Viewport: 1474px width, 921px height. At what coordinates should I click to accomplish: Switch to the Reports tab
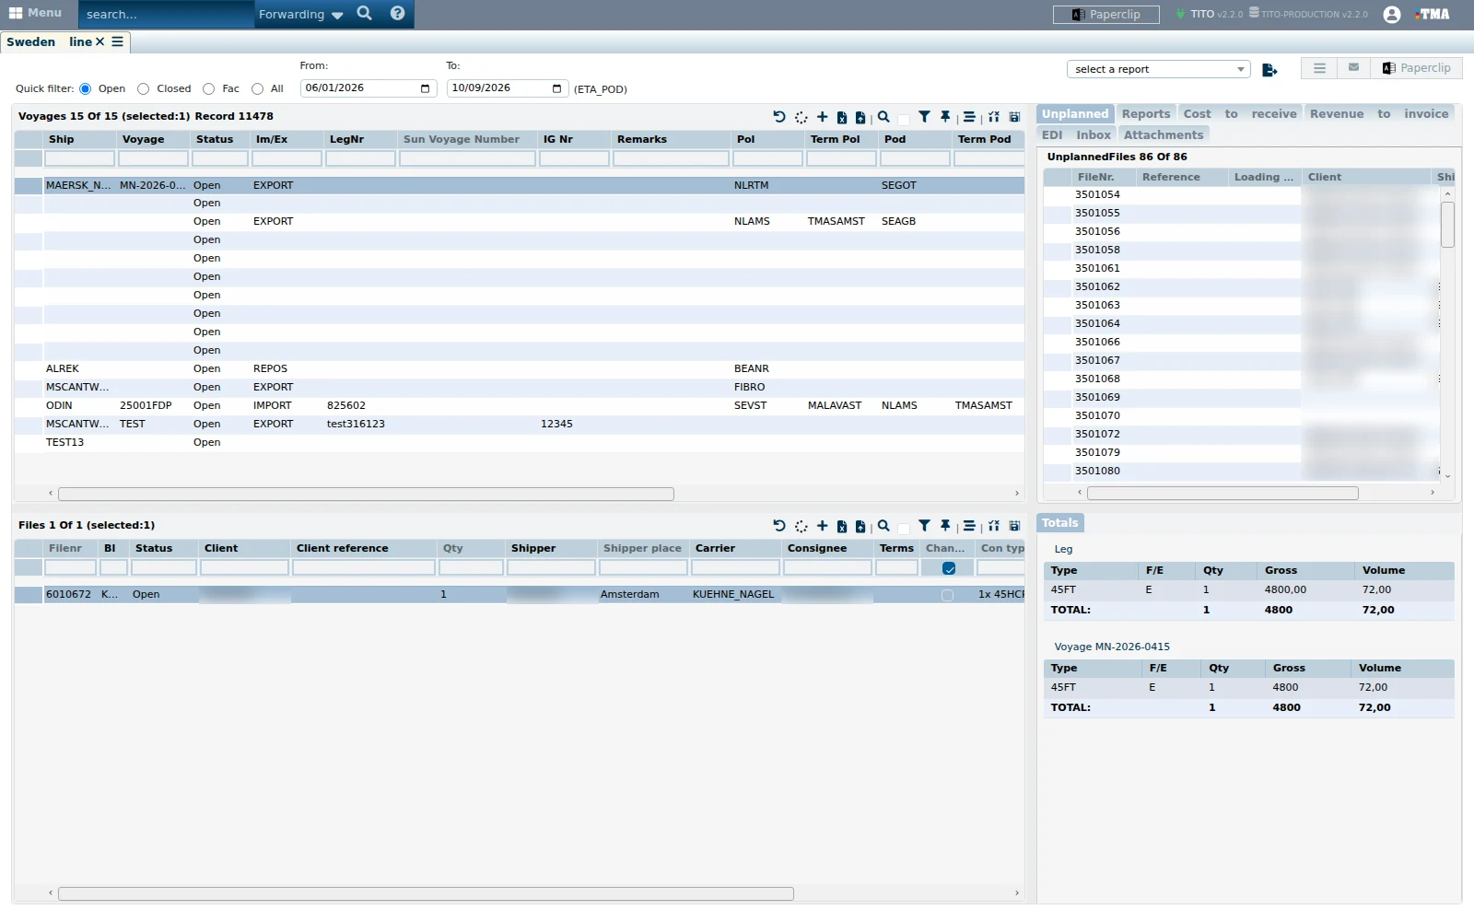click(1146, 114)
